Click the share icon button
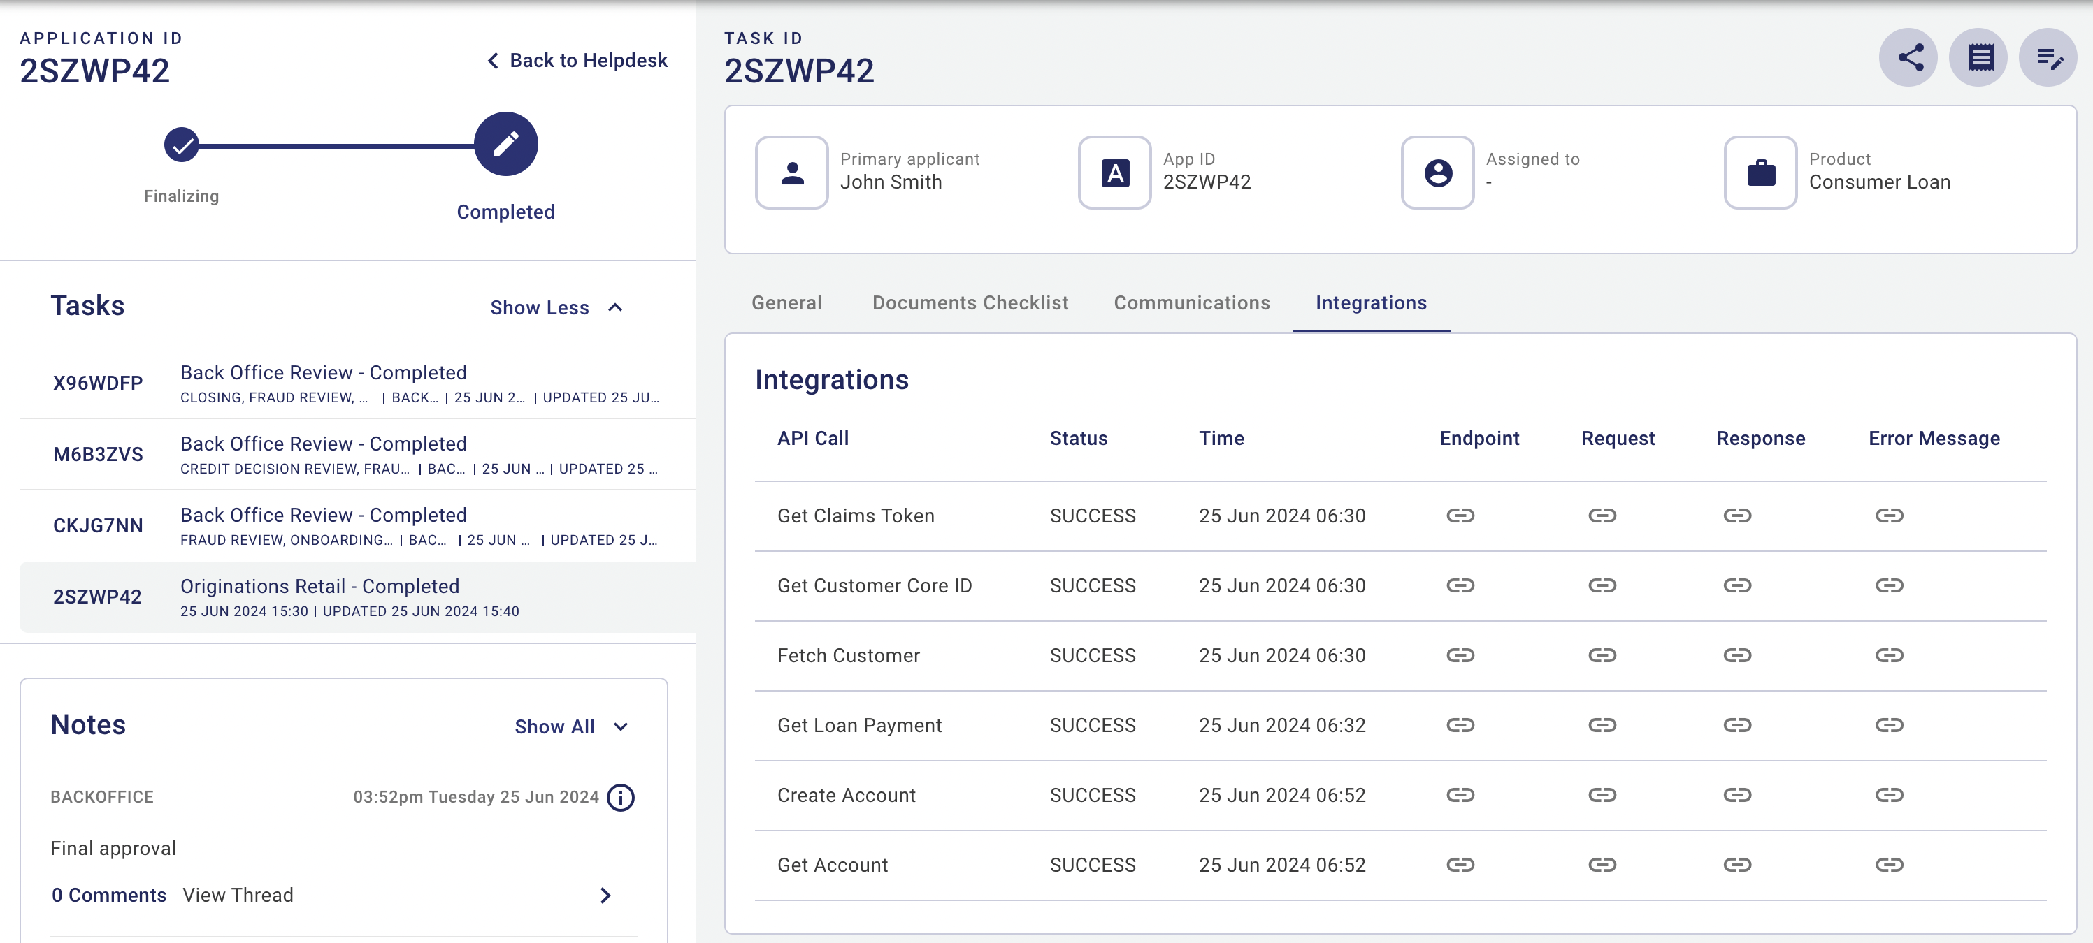The width and height of the screenshot is (2093, 943). [x=1908, y=57]
